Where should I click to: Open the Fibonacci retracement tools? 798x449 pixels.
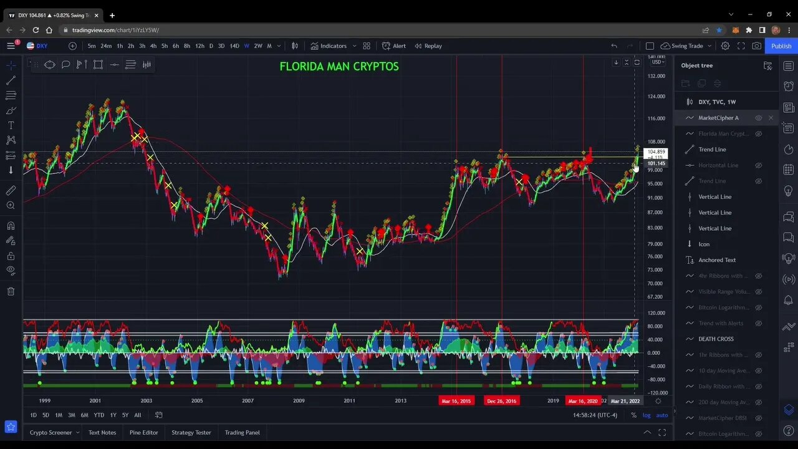pyautogui.click(x=11, y=95)
